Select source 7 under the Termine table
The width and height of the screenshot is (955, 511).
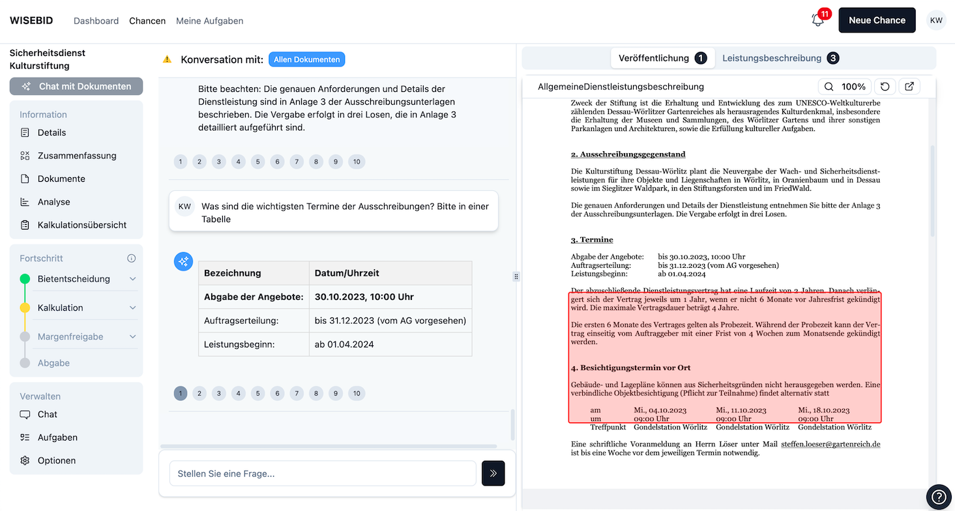pyautogui.click(x=297, y=393)
